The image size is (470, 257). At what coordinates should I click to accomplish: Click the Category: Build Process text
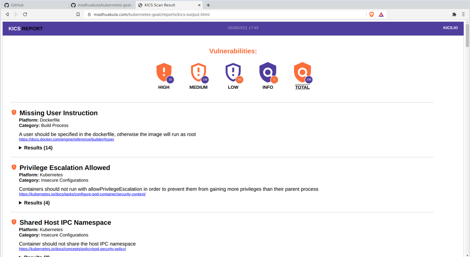pyautogui.click(x=43, y=126)
